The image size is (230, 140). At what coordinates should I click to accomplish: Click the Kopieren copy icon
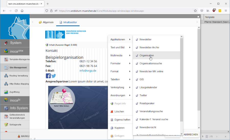pyautogui.click(x=112, y=128)
